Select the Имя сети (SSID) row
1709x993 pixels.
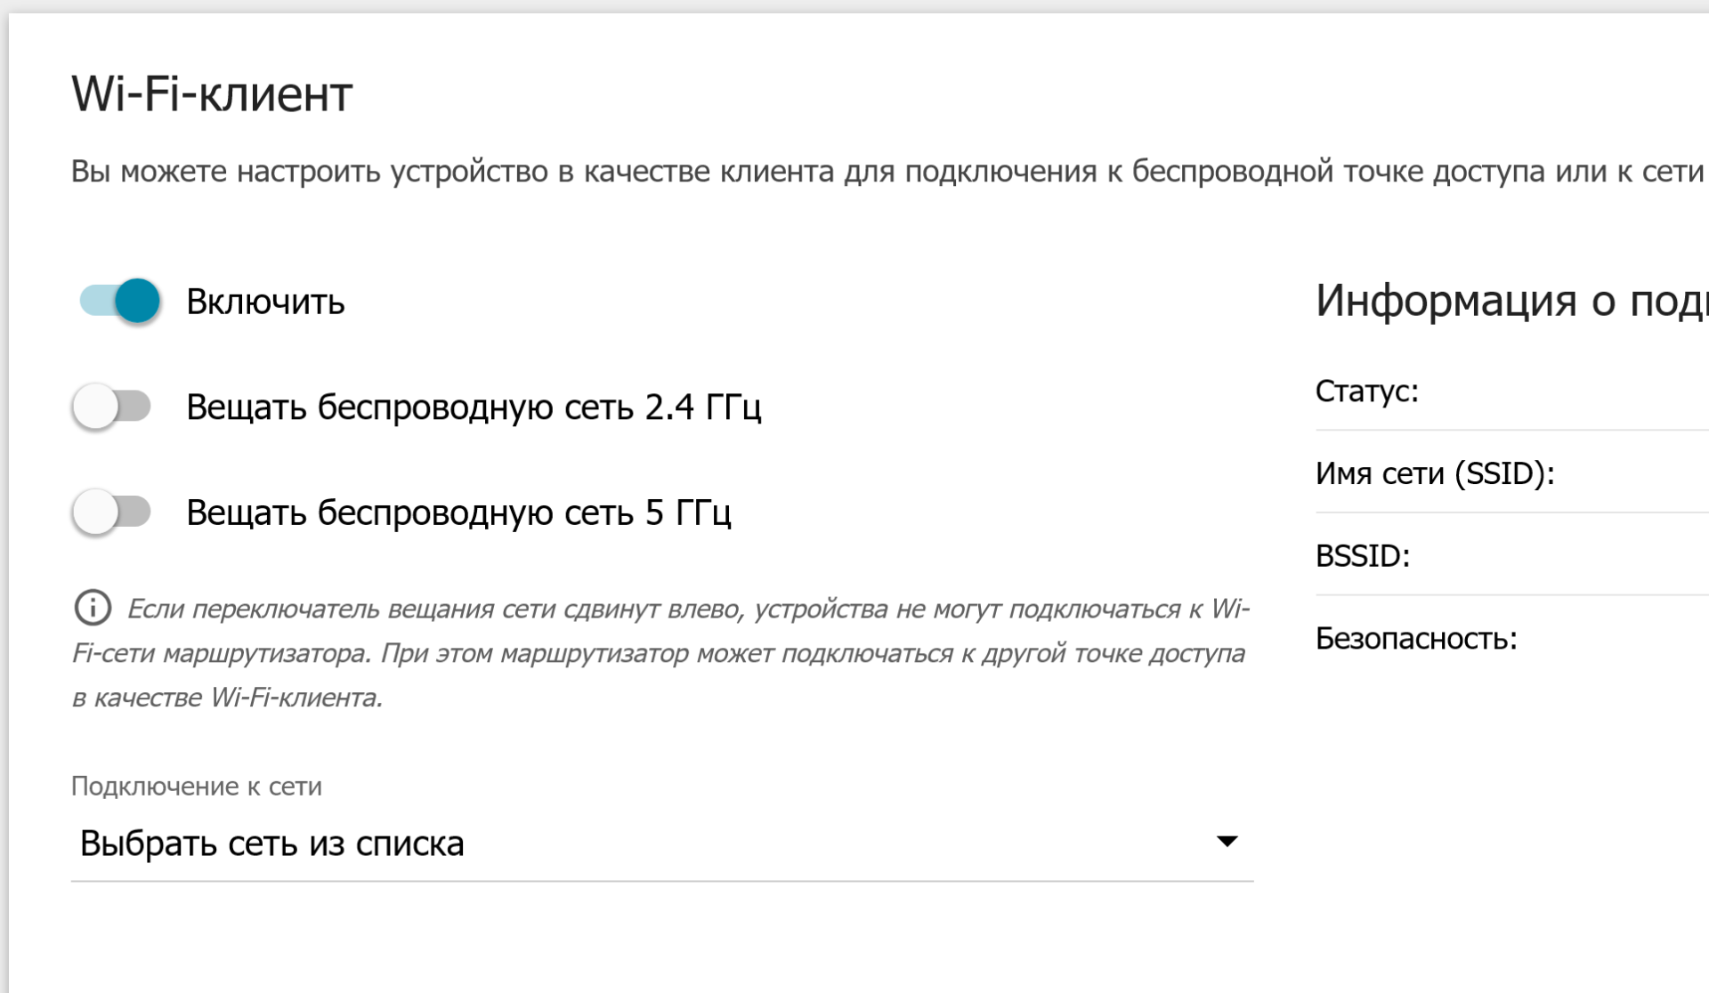coord(1512,472)
